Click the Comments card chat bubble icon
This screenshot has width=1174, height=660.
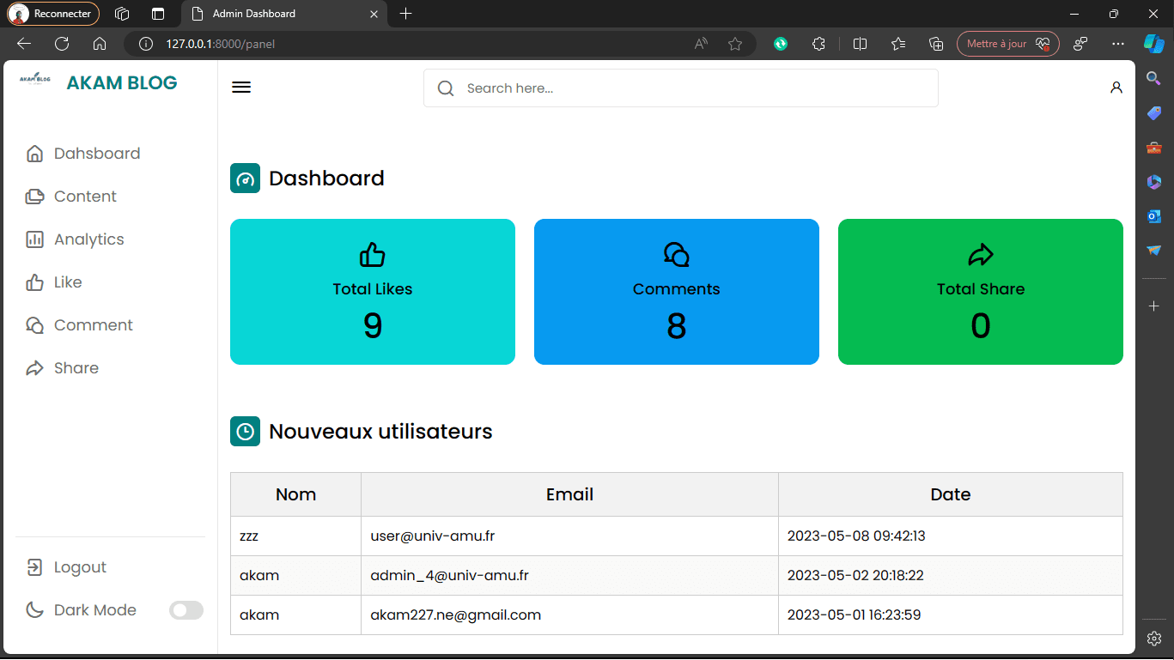click(x=677, y=254)
